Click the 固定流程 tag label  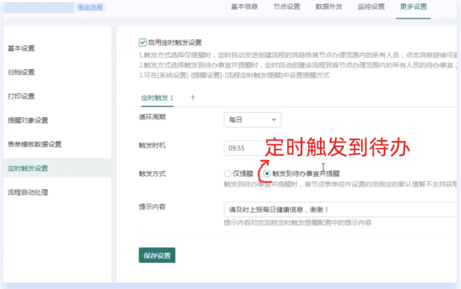(90, 7)
